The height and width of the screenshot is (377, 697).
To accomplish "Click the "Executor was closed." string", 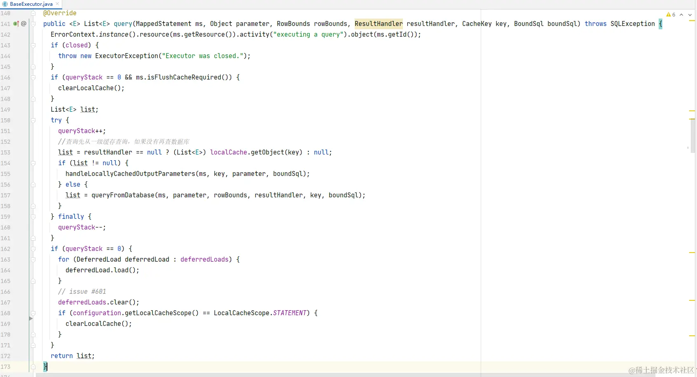I will [x=202, y=56].
